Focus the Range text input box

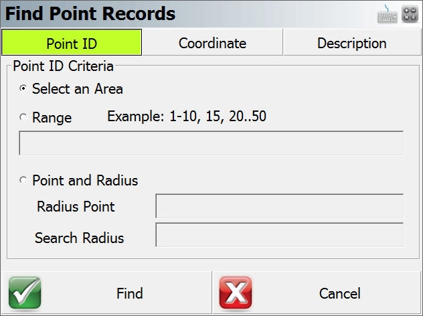click(211, 143)
